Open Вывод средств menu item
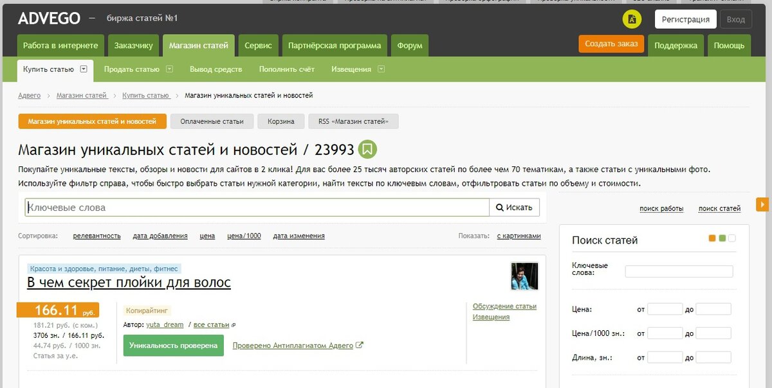Screen dimensions: 772x388 point(216,69)
